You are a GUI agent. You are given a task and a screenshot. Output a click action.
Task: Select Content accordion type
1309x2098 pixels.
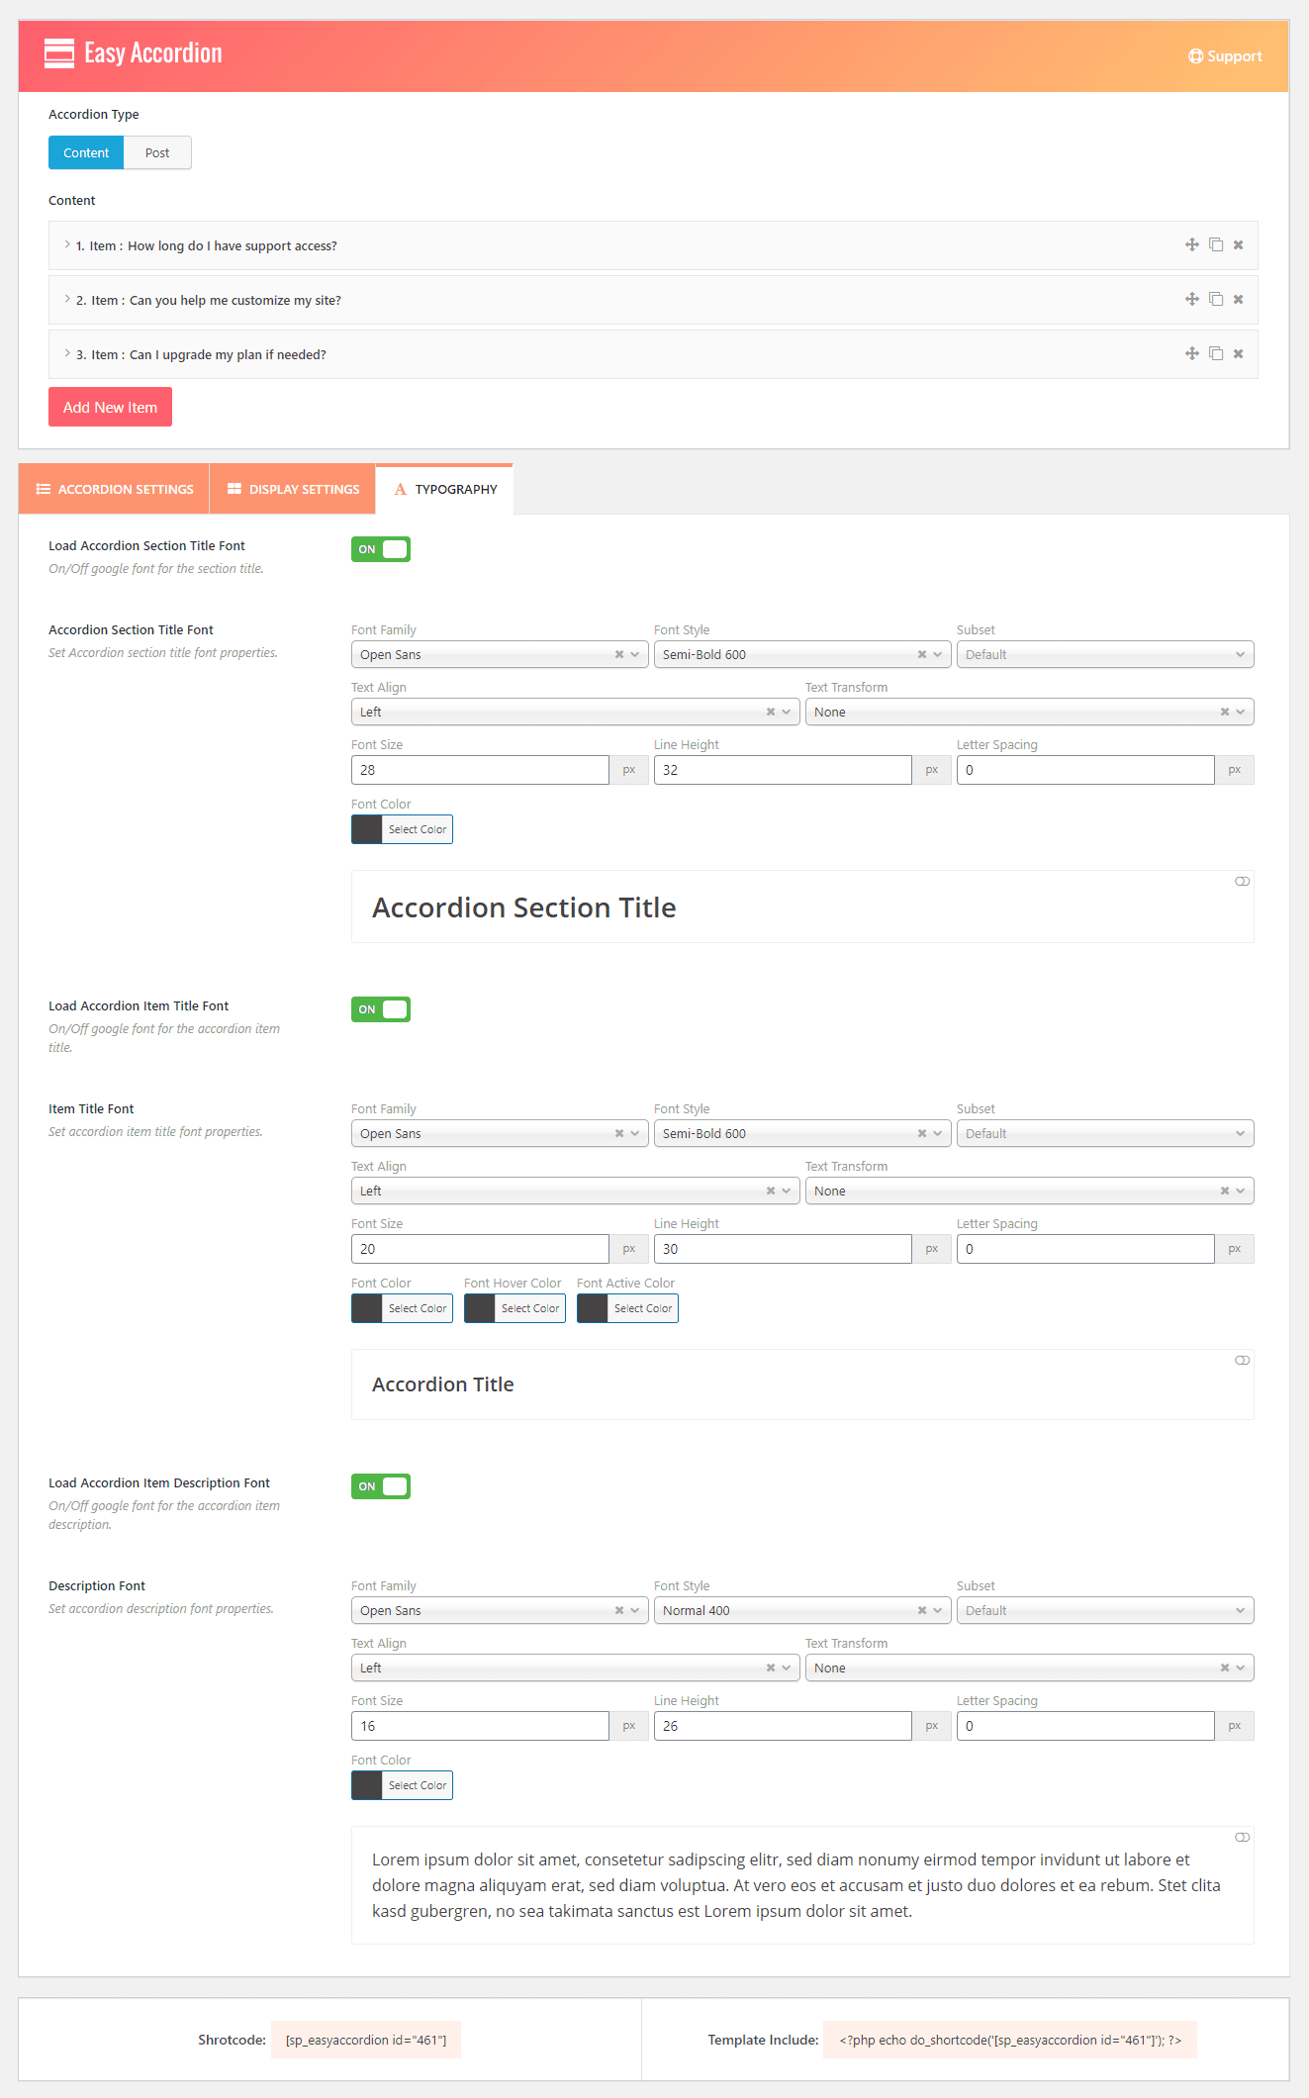86,152
